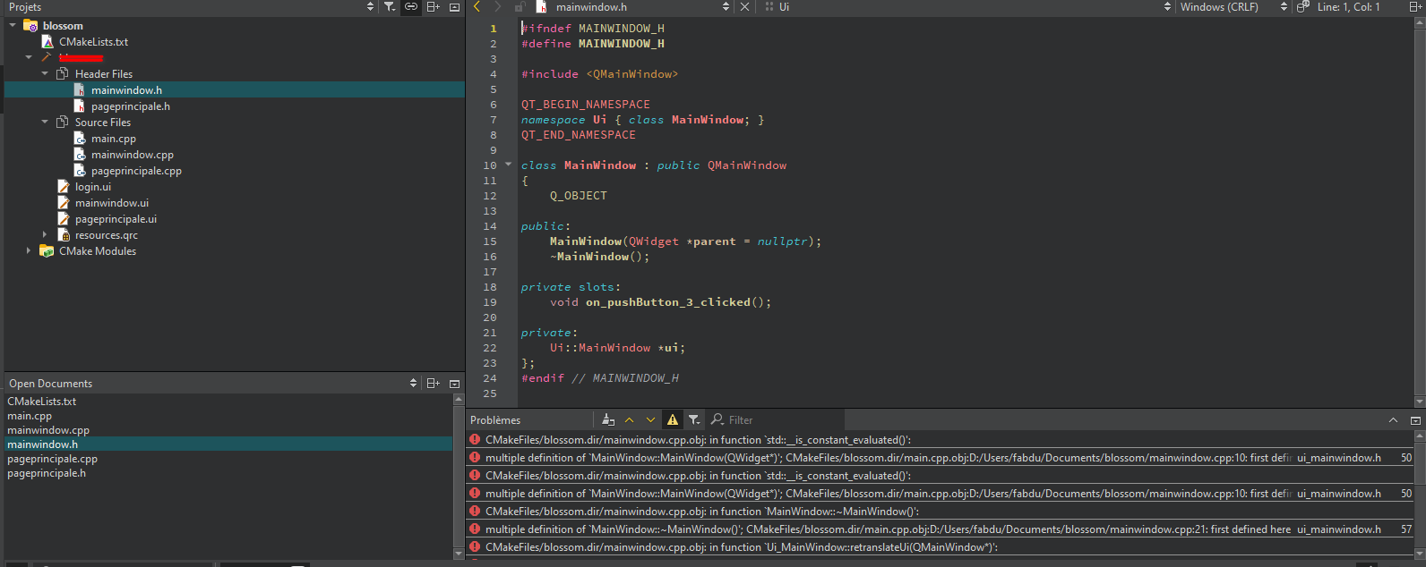Click line number 57 in the Problèmes list
Viewport: 1426px width, 567px height.
pyautogui.click(x=1406, y=529)
